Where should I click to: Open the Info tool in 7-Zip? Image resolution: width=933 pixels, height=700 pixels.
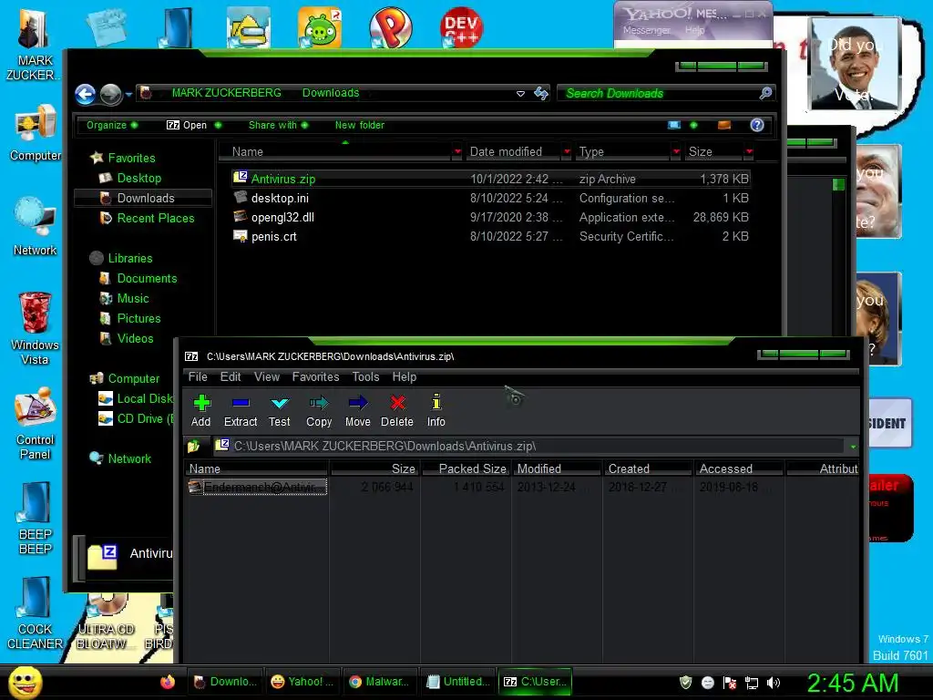(436, 411)
